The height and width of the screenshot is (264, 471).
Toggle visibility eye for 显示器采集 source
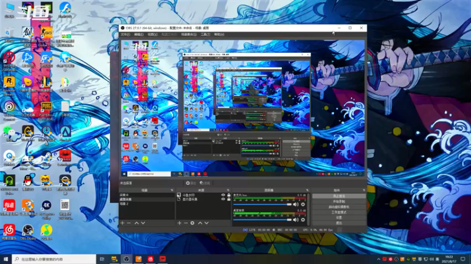pyautogui.click(x=223, y=199)
